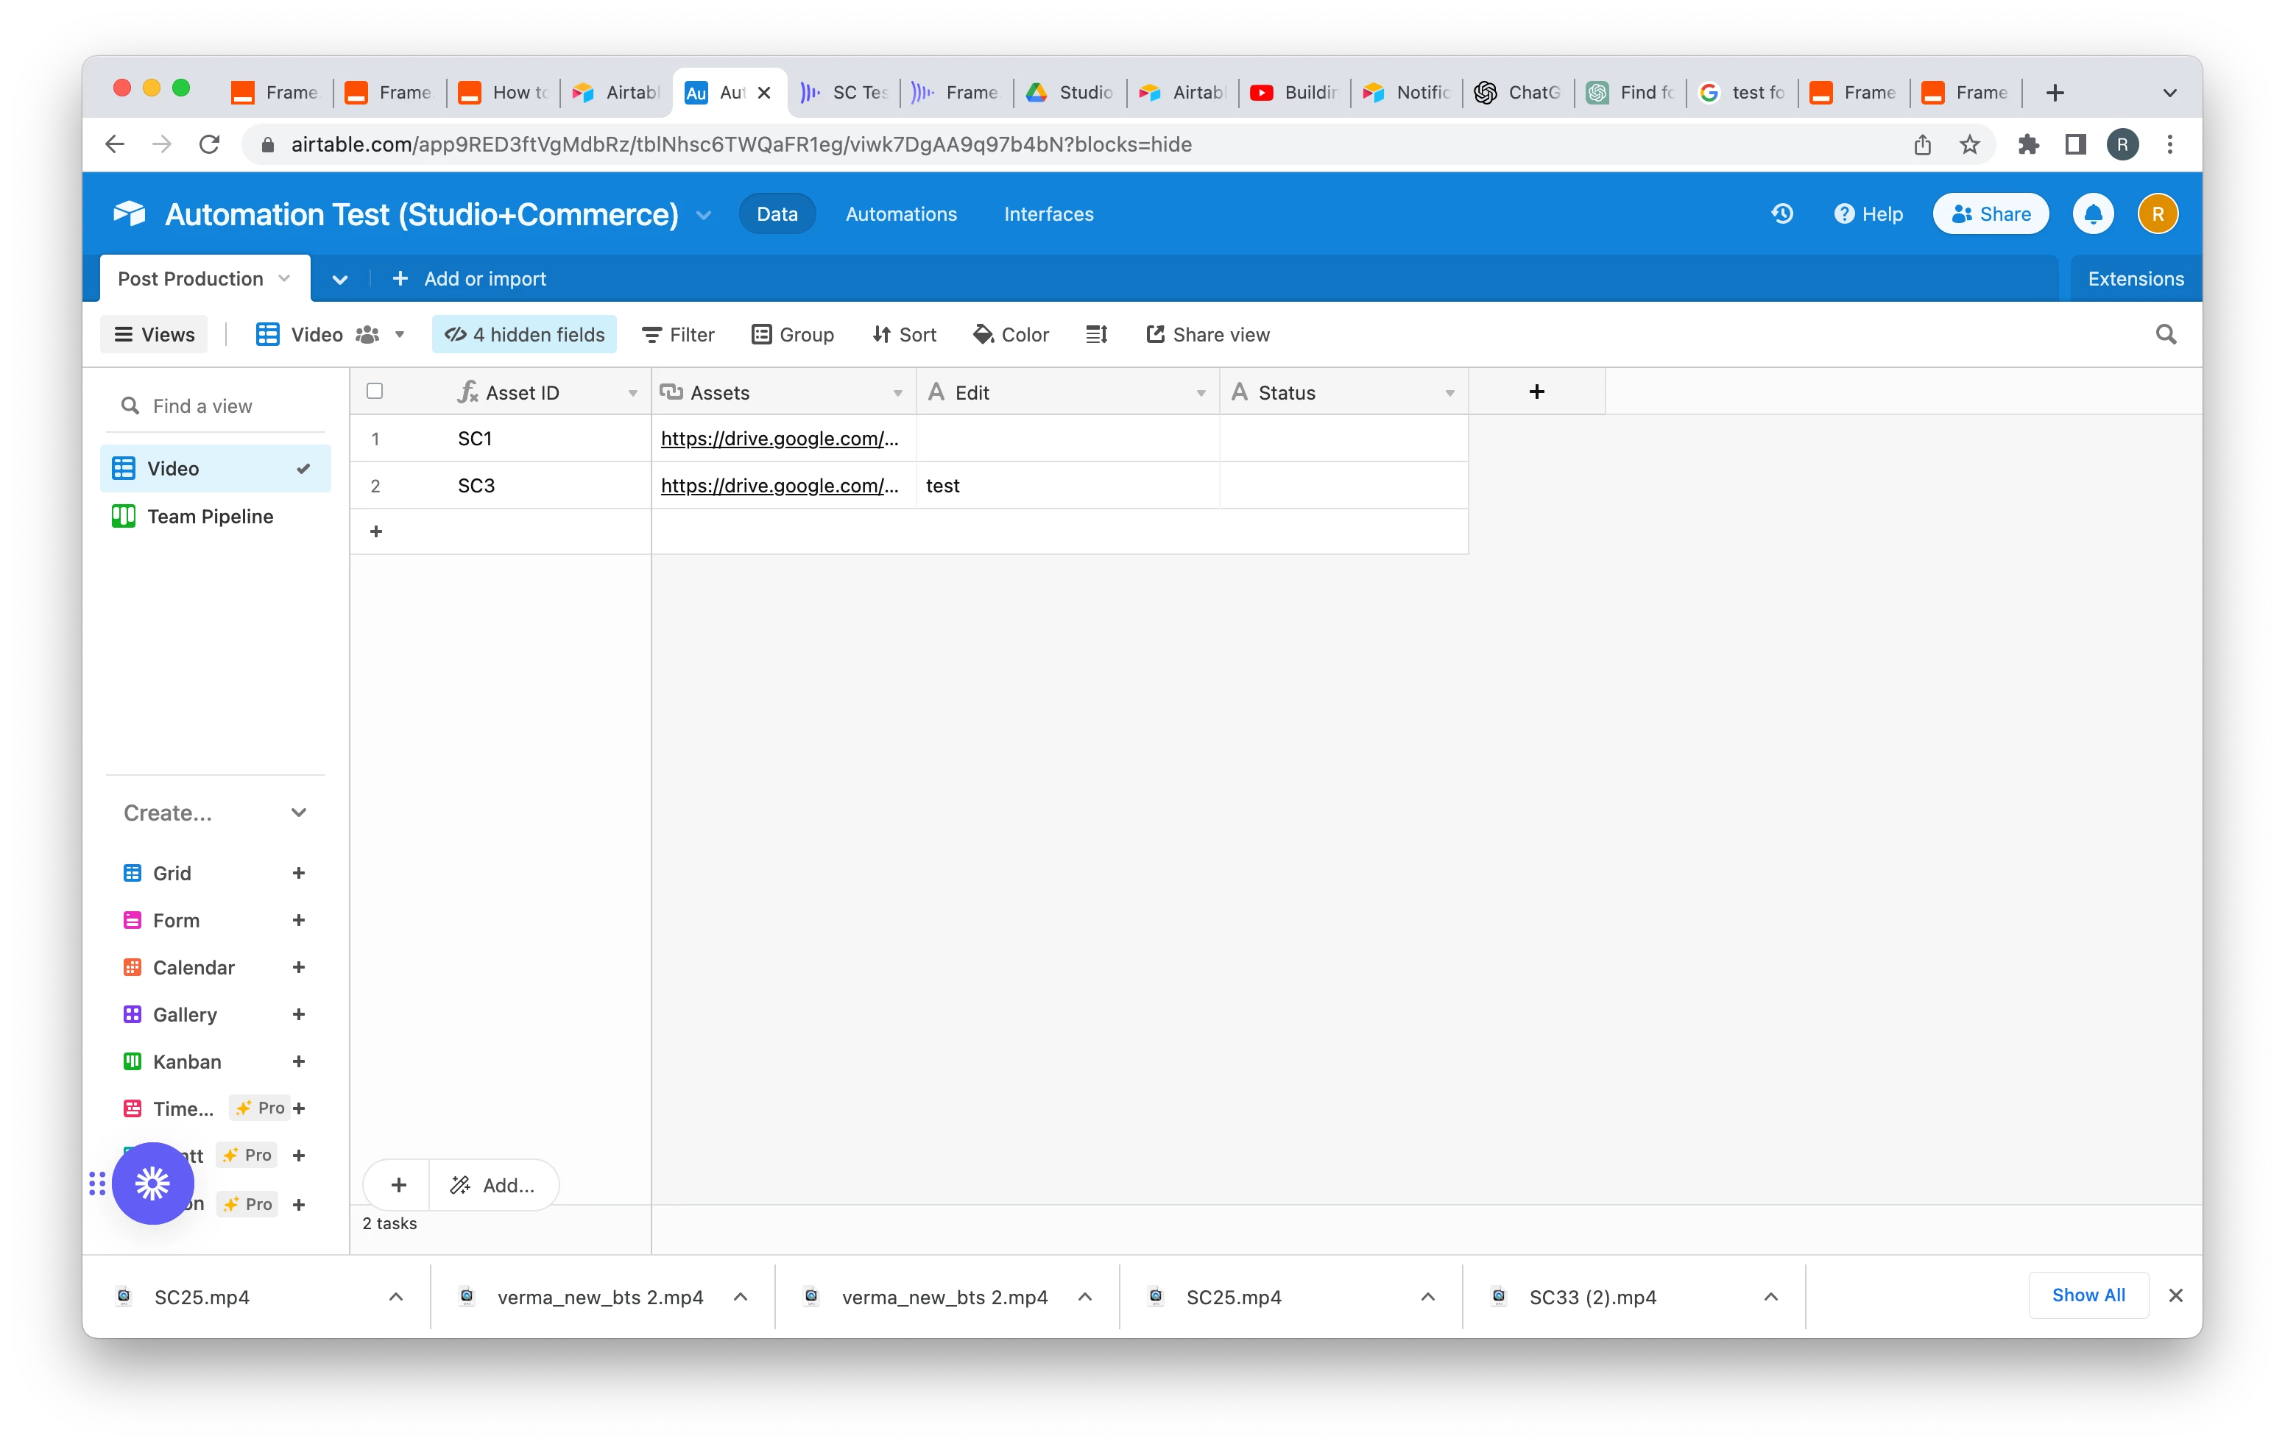Viewport: 2285px width, 1447px height.
Task: Open the base history clock icon
Action: [x=1782, y=214]
